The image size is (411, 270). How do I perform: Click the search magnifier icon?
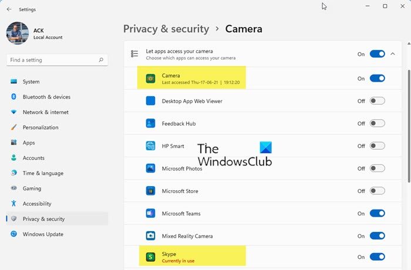[102, 60]
